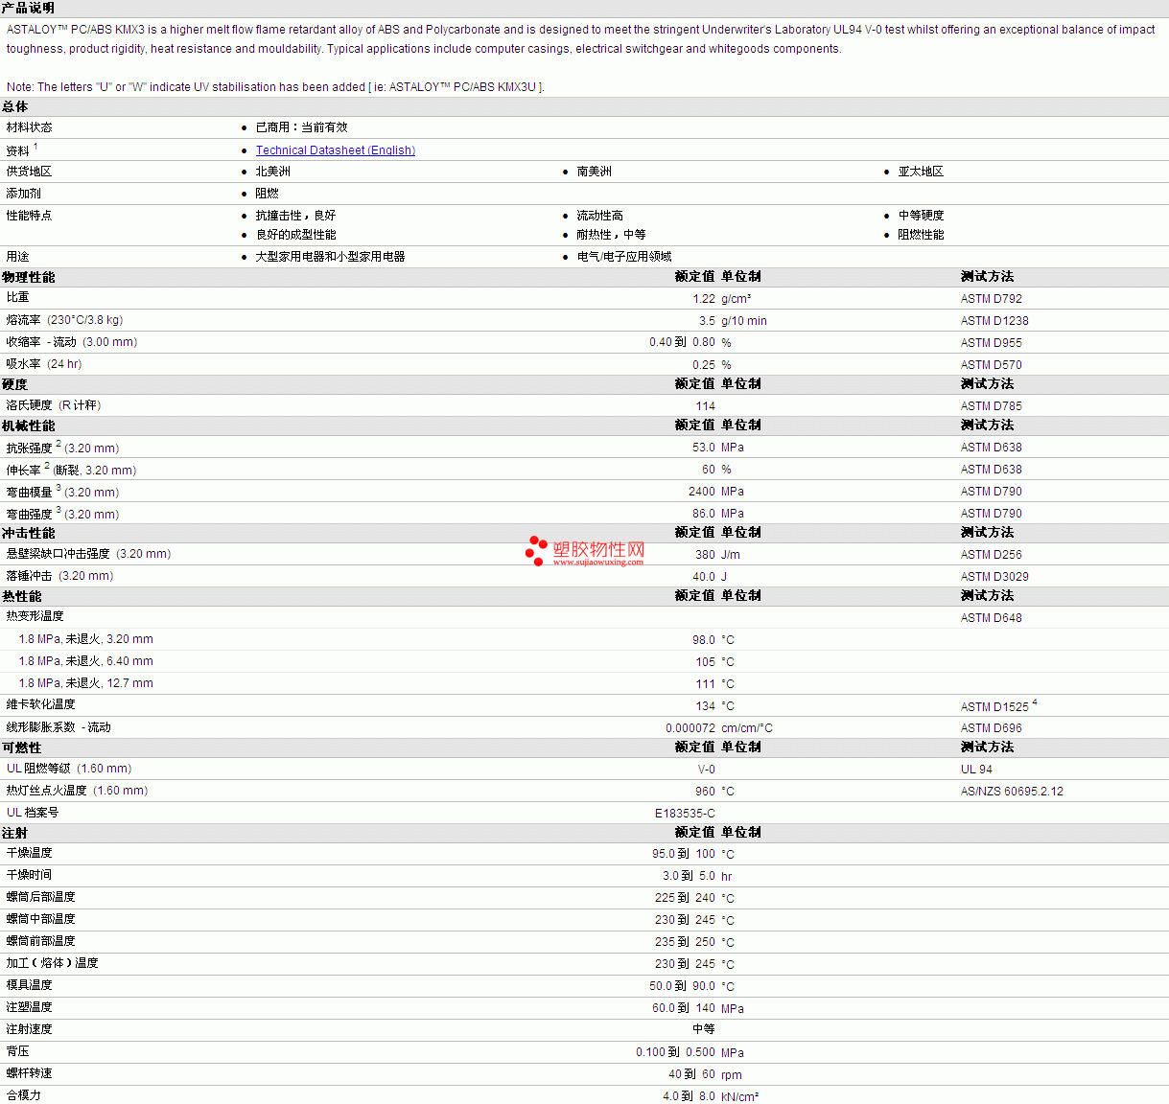The width and height of the screenshot is (1169, 1104).
Task: Select the 亚太地区 region entry
Action: click(921, 172)
